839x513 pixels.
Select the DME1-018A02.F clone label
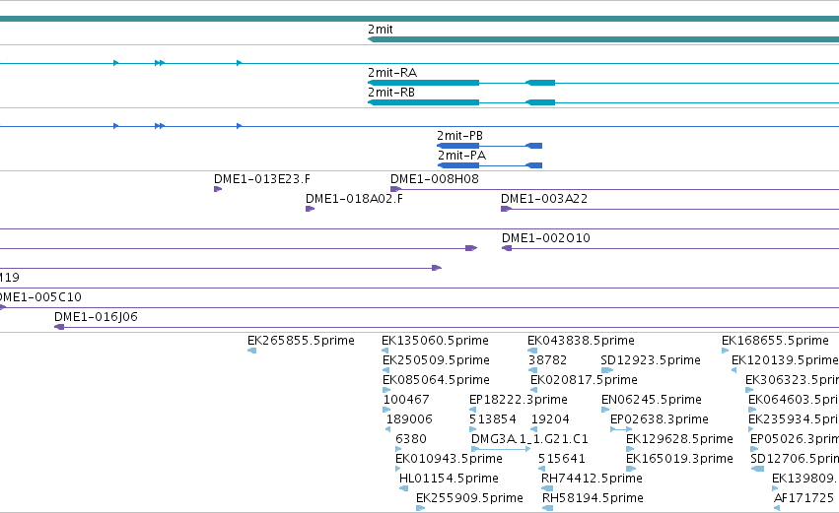pos(354,199)
